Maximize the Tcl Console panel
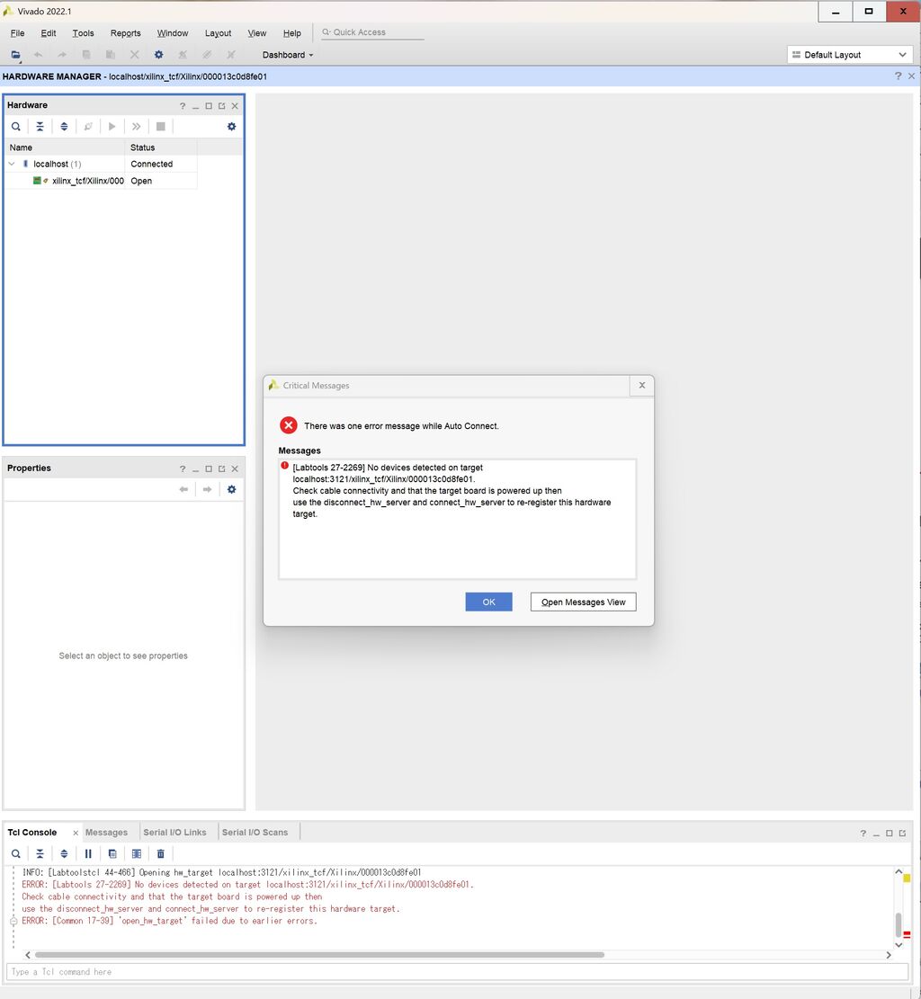This screenshot has height=999, width=921. [x=890, y=834]
